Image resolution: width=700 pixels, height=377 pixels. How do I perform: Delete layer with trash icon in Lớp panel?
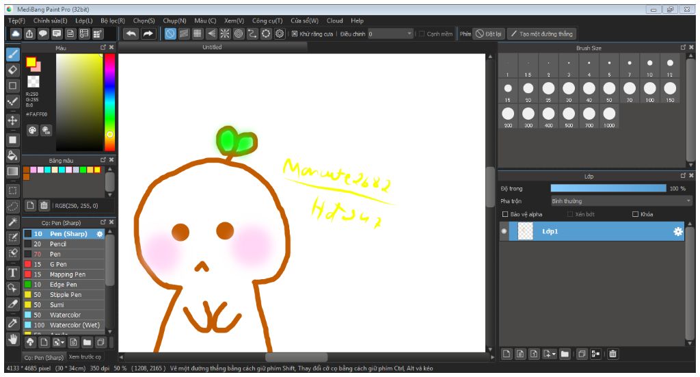click(x=613, y=354)
